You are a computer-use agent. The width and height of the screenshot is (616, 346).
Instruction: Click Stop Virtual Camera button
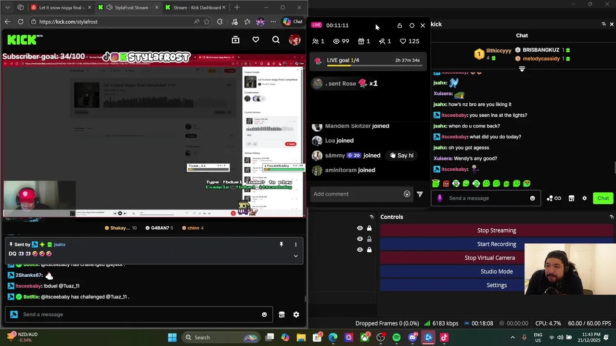pyautogui.click(x=489, y=258)
